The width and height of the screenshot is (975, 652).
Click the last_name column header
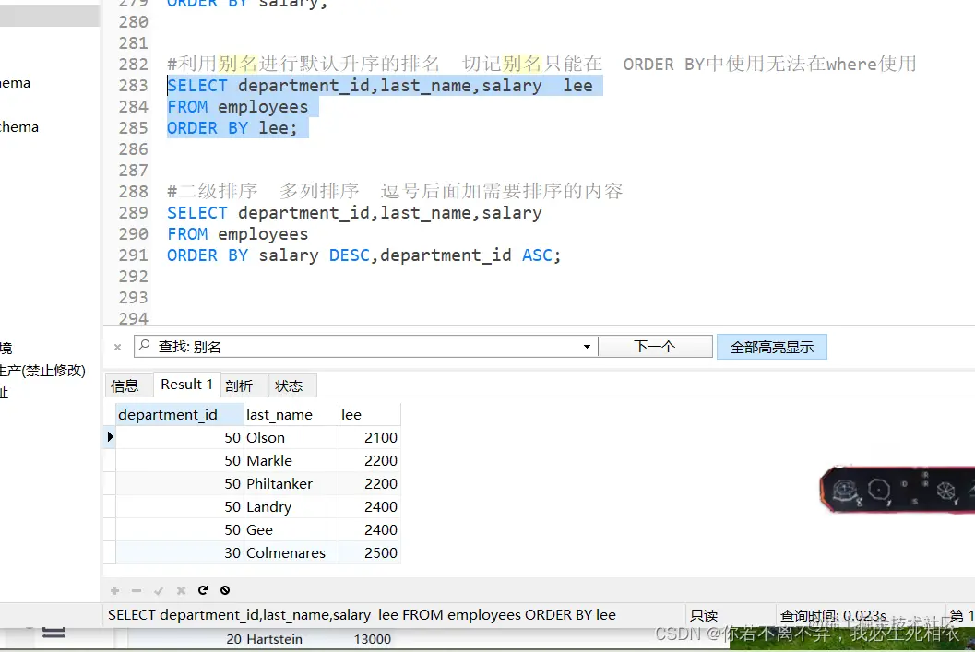click(x=291, y=415)
